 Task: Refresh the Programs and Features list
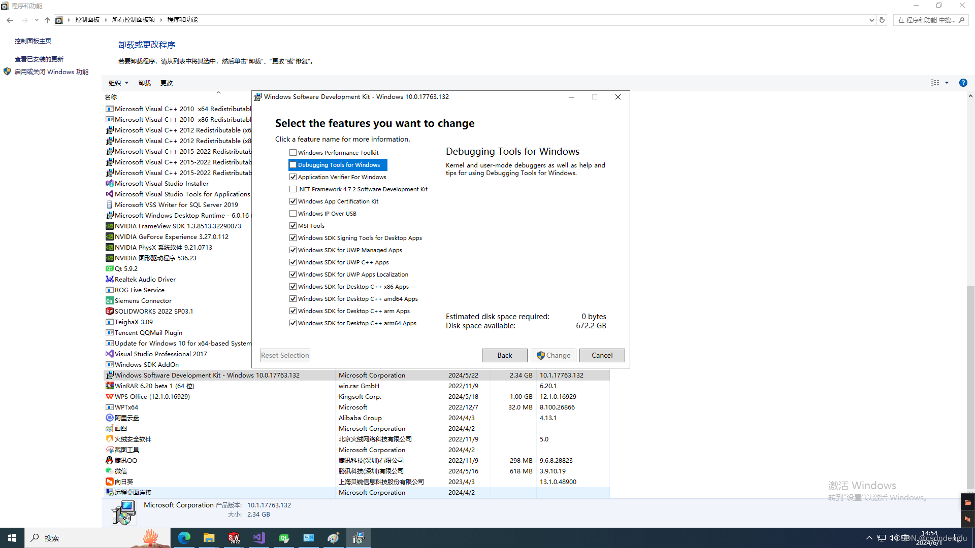tap(882, 20)
